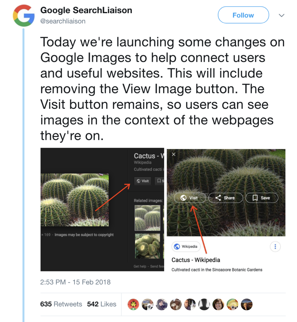Click the main cactus image preview

[75, 200]
